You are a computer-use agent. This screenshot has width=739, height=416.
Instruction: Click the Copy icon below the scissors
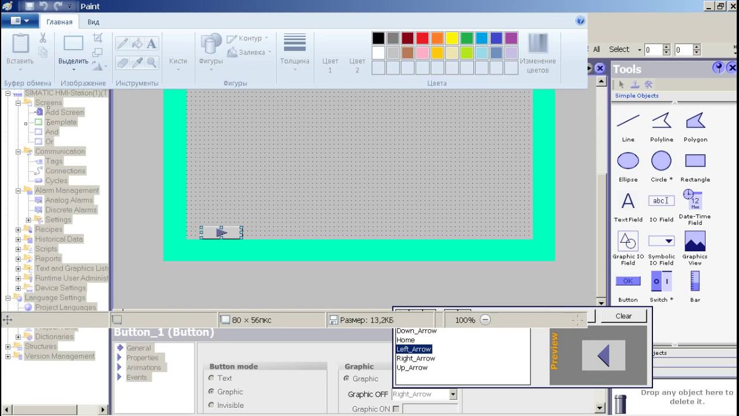(x=43, y=51)
